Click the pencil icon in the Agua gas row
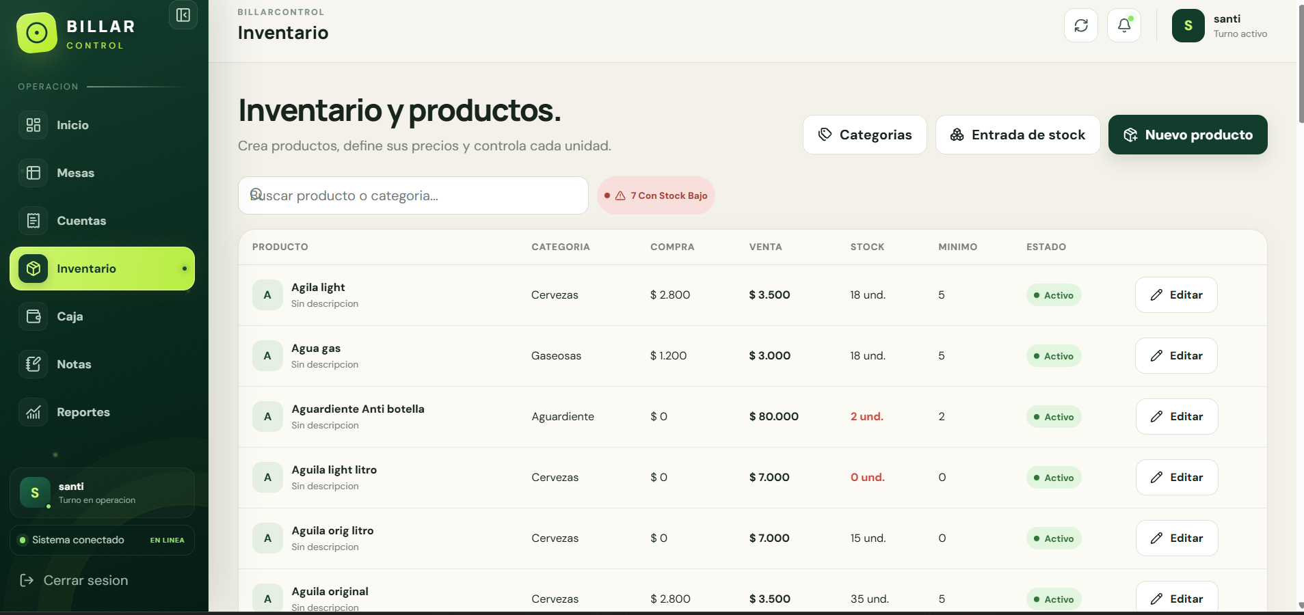 tap(1156, 356)
